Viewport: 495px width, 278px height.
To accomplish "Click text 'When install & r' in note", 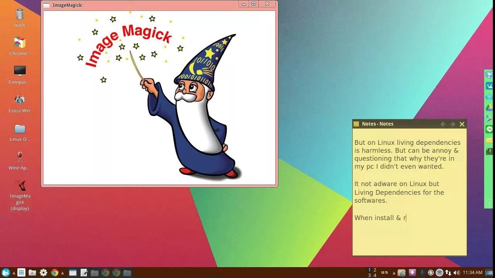I will tap(381, 218).
